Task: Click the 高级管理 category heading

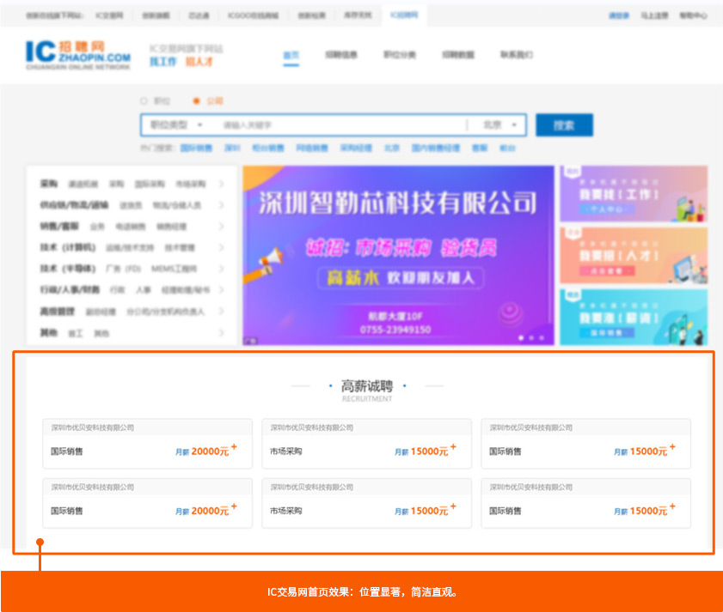Action: click(57, 312)
